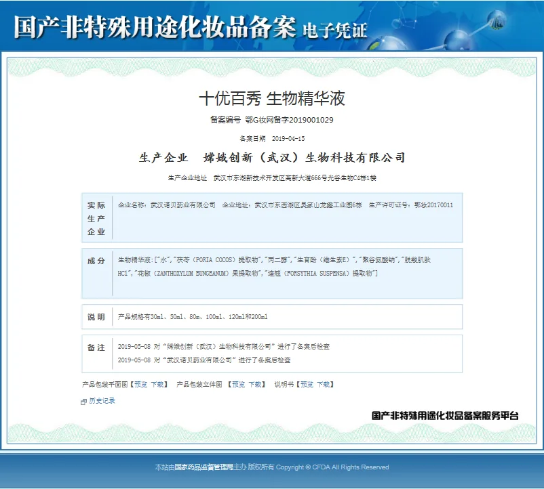544x489 pixels.
Task: Click the product title 十优百秀 生物精华液
Action: click(x=272, y=98)
